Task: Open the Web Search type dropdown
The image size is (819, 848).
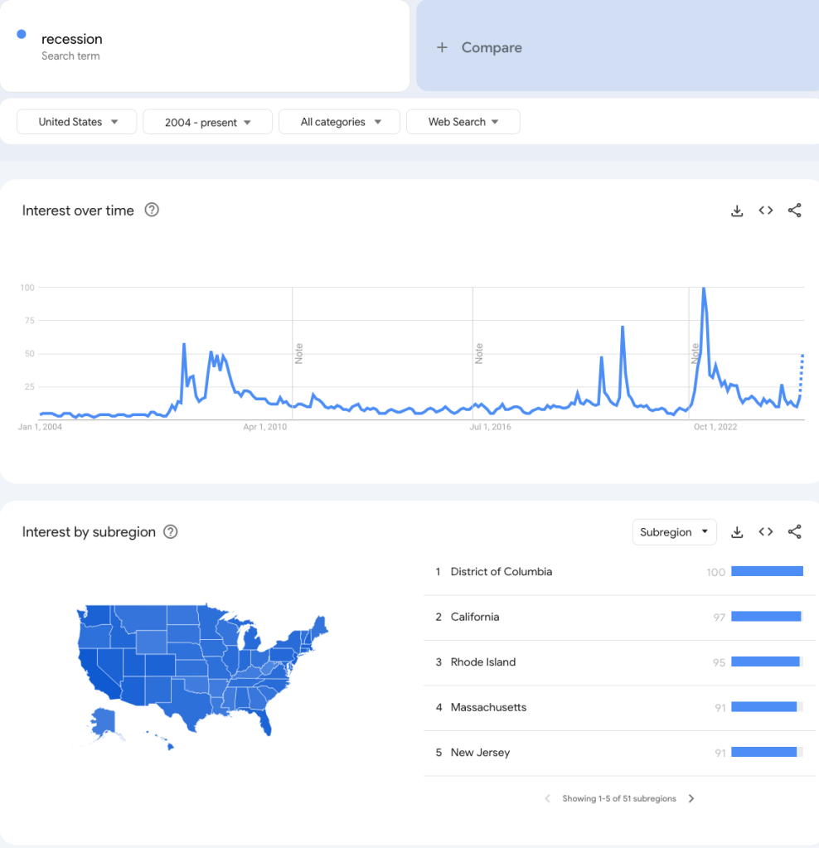Action: [463, 122]
